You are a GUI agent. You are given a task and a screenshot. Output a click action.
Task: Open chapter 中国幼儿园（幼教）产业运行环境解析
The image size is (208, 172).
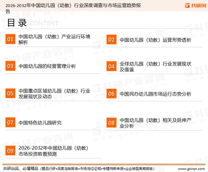click(54, 40)
